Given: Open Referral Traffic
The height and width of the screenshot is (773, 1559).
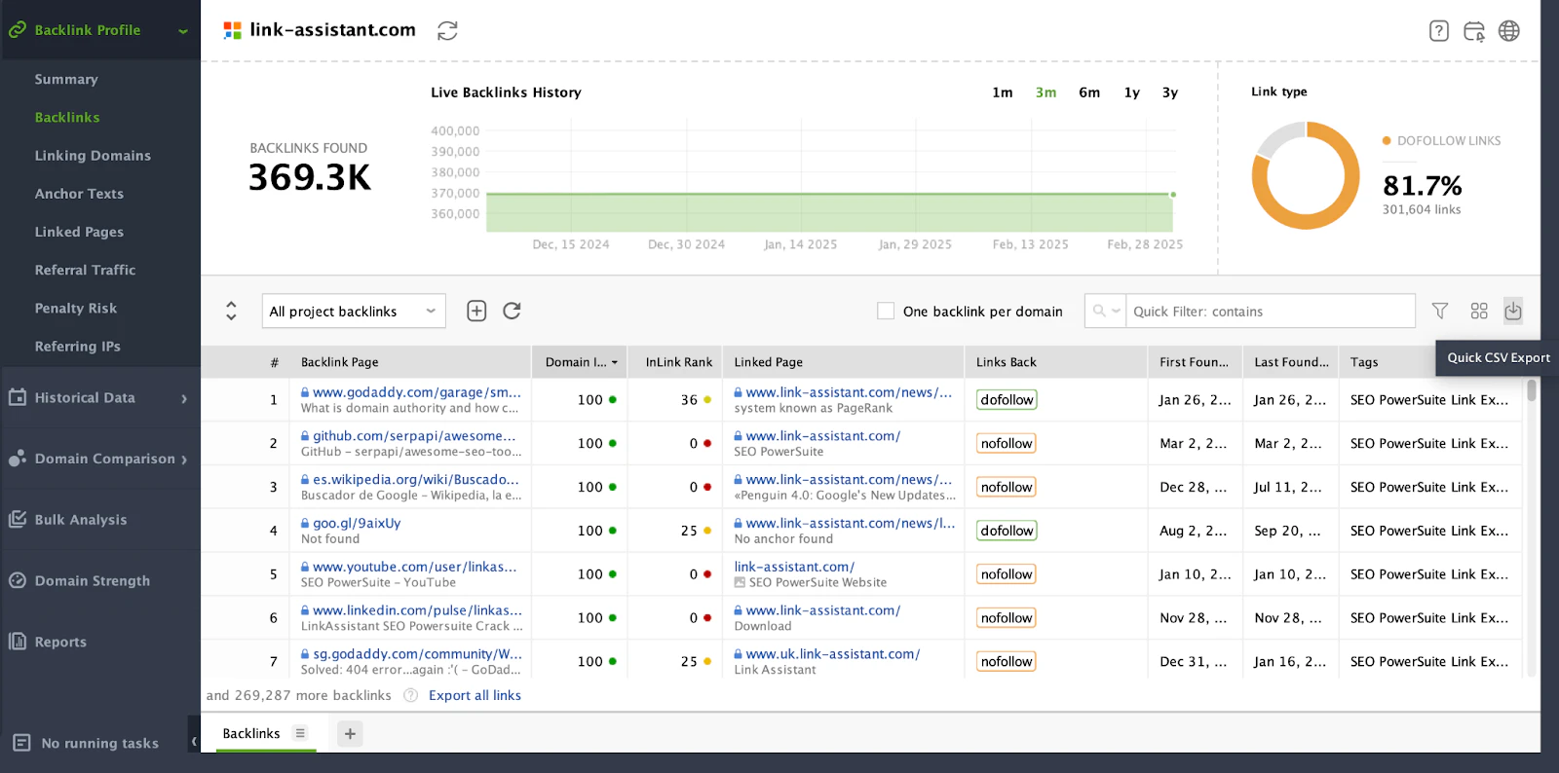Looking at the screenshot, I should (85, 270).
